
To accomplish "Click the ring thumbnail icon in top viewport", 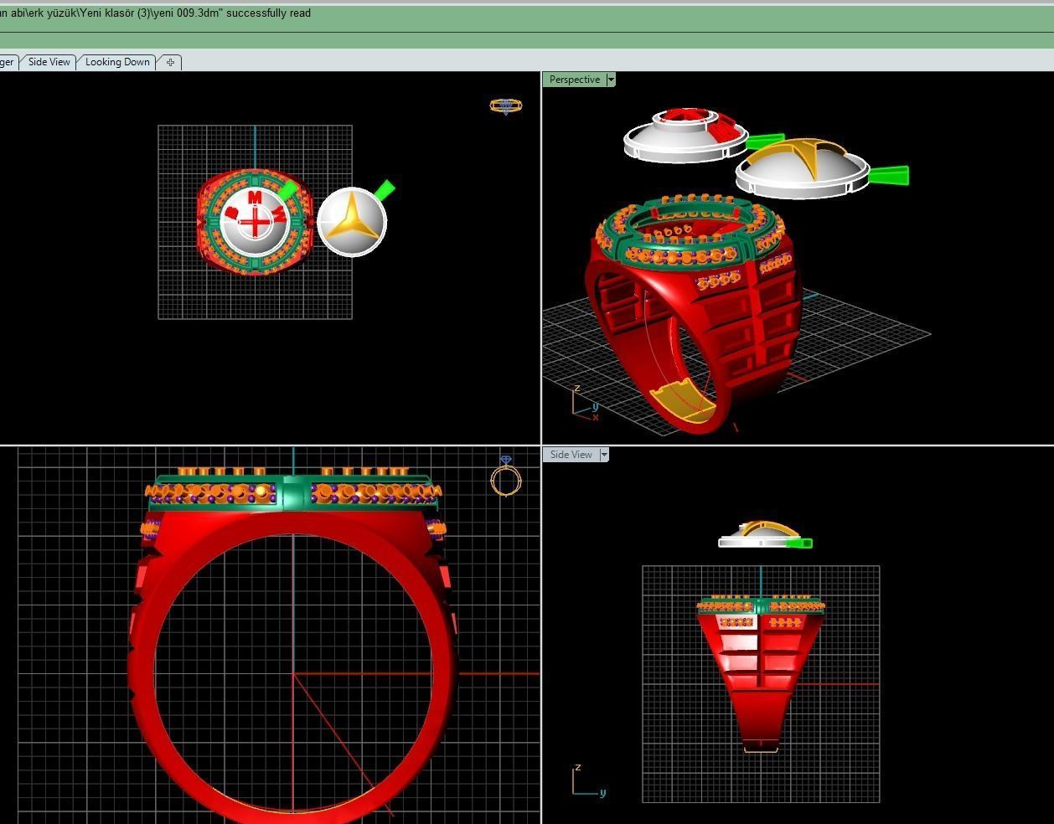I will (505, 106).
